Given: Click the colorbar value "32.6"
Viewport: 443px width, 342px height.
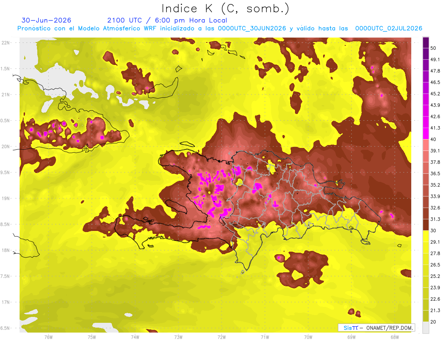Looking at the screenshot, I should click(x=435, y=208).
